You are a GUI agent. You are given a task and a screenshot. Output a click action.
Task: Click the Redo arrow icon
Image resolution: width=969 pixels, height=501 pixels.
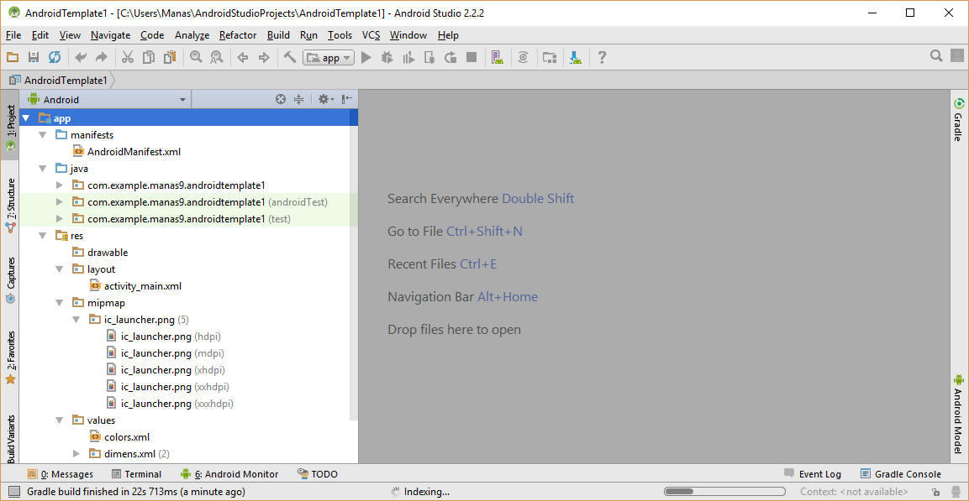click(x=102, y=57)
